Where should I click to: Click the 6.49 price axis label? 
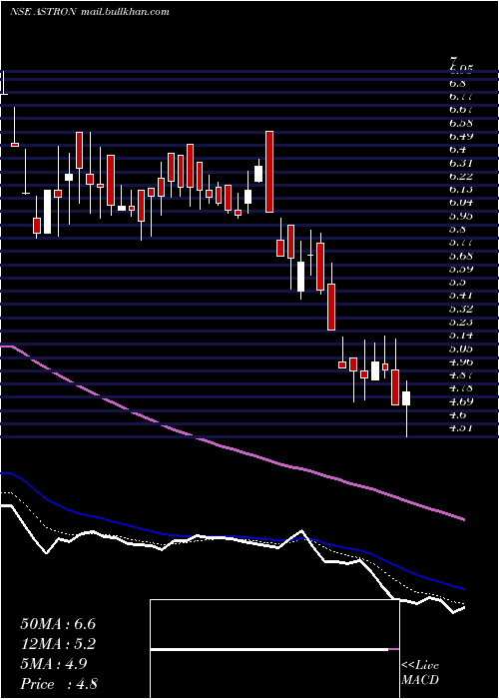pos(461,136)
